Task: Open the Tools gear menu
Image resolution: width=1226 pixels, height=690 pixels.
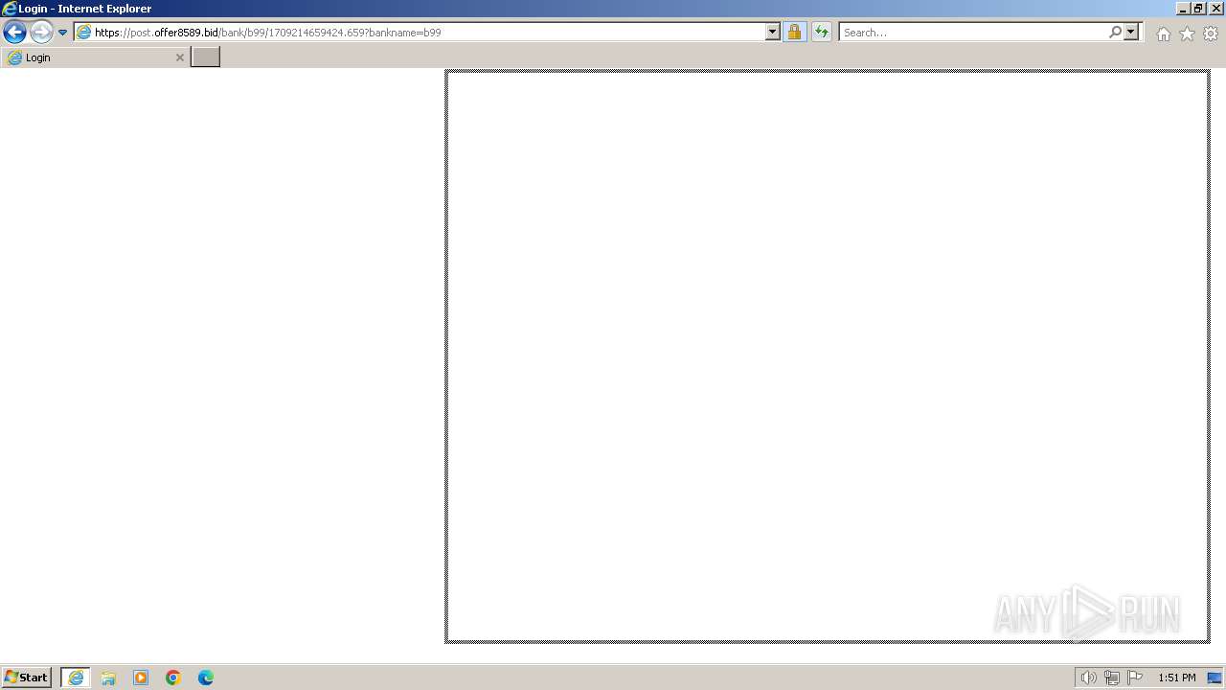Action: 1211,34
